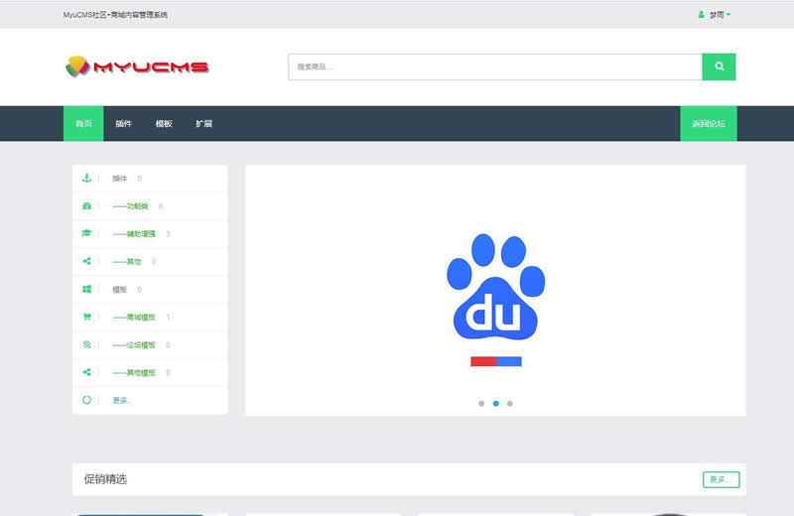The width and height of the screenshot is (794, 516).
Task: Click the count 3 beside 辅助增强
Action: coord(168,234)
